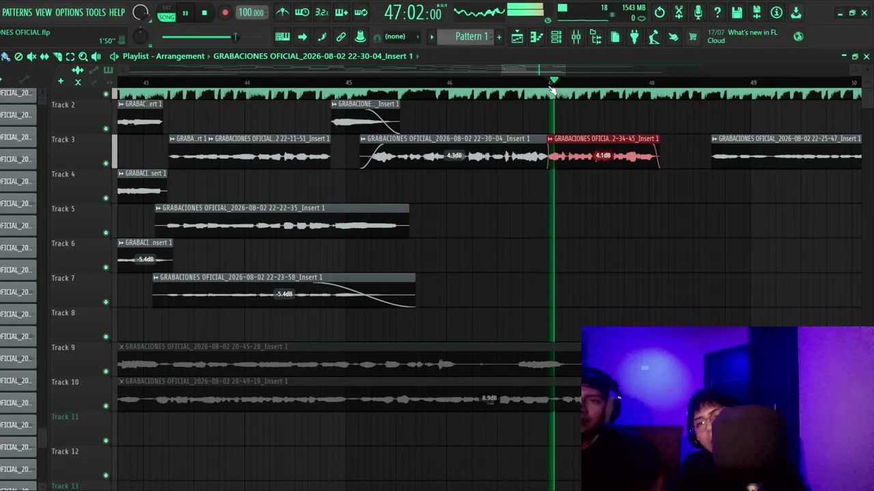This screenshot has height=491, width=874.
Task: Toggle loop recording button
Action: click(361, 12)
